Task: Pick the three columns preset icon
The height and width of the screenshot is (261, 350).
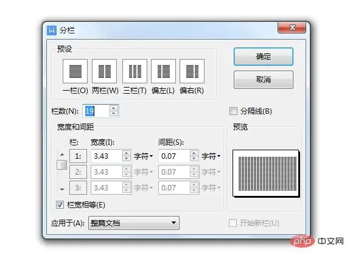Action: click(x=135, y=71)
